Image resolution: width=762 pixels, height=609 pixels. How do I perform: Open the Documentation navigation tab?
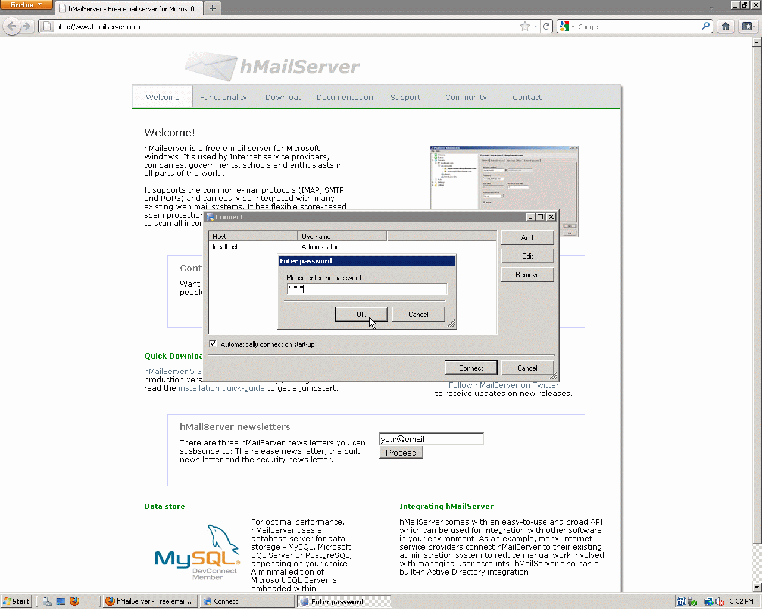coord(345,97)
